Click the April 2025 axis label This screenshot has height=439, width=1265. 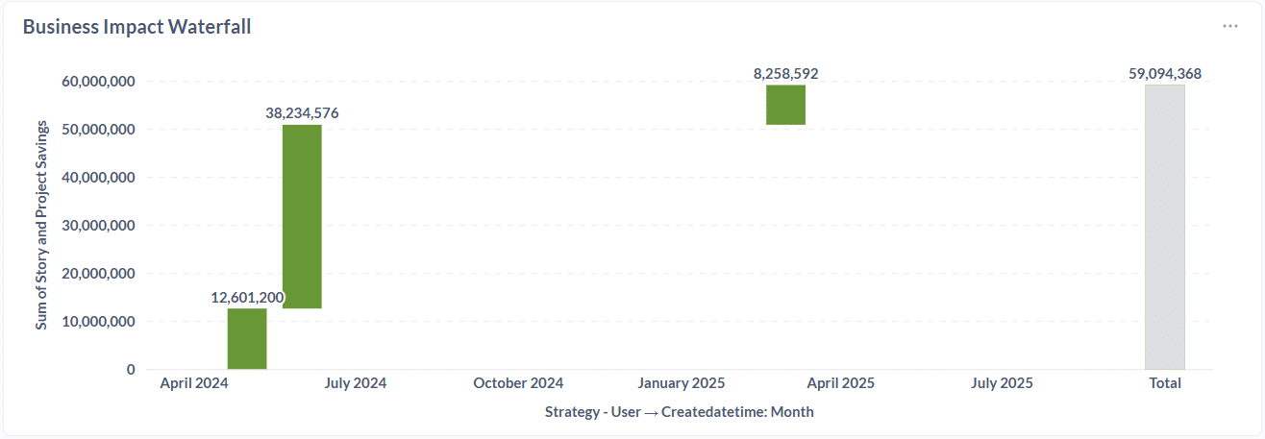[x=841, y=383]
